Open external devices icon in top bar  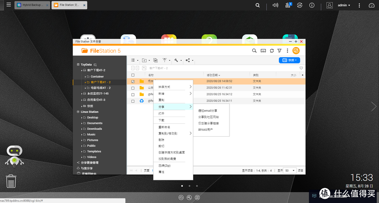(x=300, y=5)
